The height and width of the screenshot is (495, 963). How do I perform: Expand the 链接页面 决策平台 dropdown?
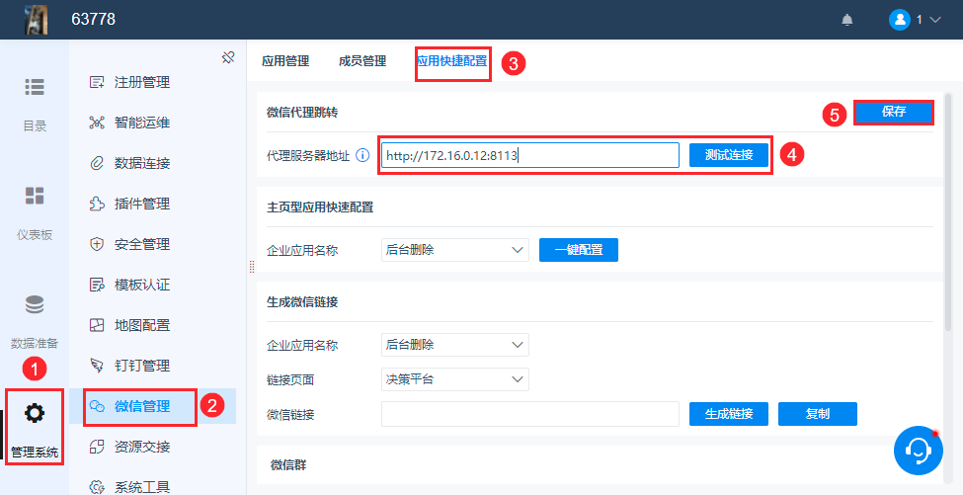pyautogui.click(x=455, y=379)
